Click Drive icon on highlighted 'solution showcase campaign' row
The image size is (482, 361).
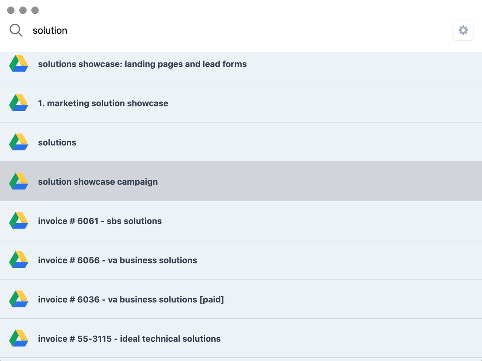(x=19, y=182)
